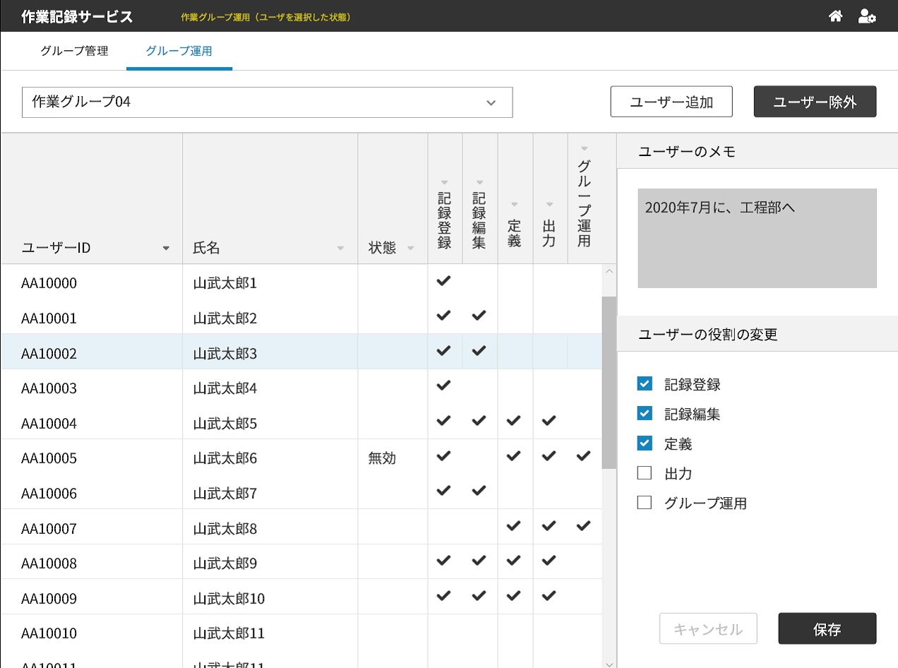Click name 山武太郎1
Screen dimensions: 898x668
tap(225, 283)
